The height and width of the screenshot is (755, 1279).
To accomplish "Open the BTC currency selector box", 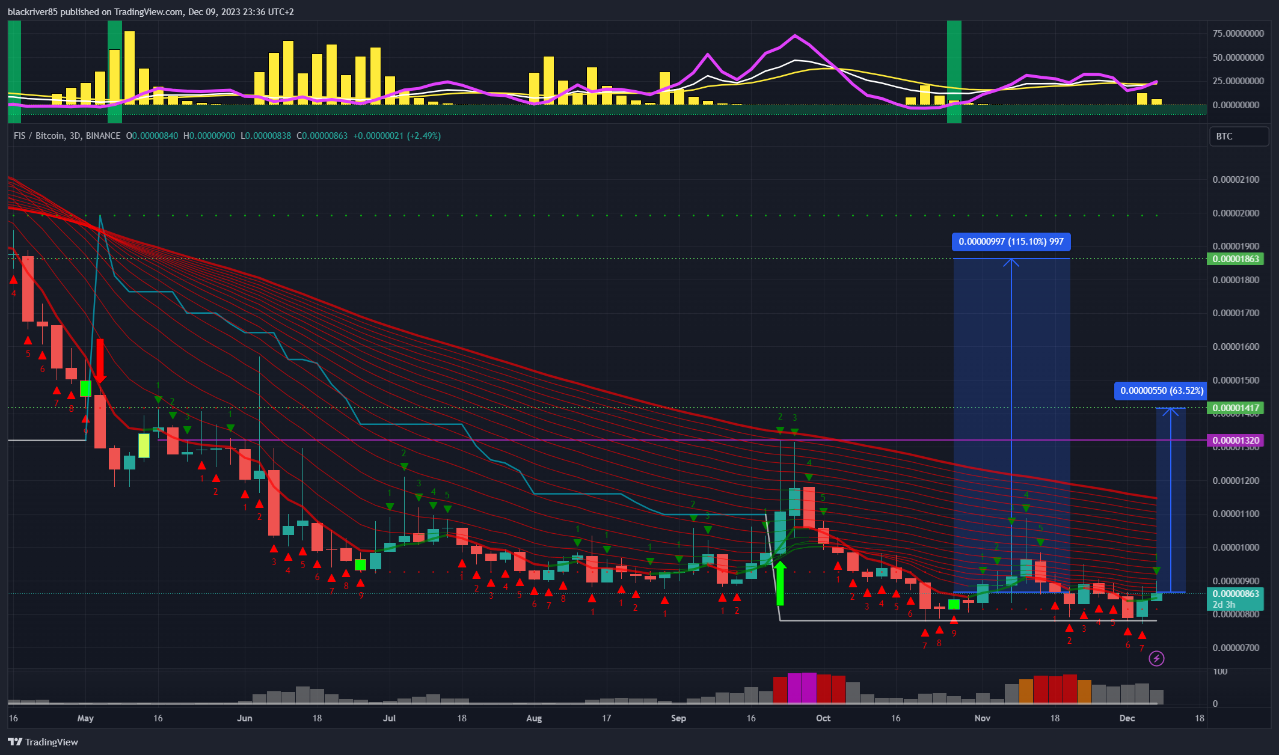I will 1239,136.
